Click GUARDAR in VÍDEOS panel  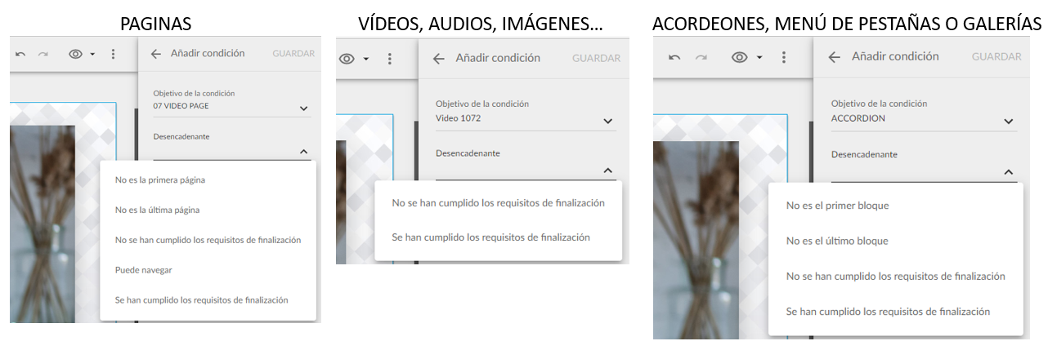point(596,59)
